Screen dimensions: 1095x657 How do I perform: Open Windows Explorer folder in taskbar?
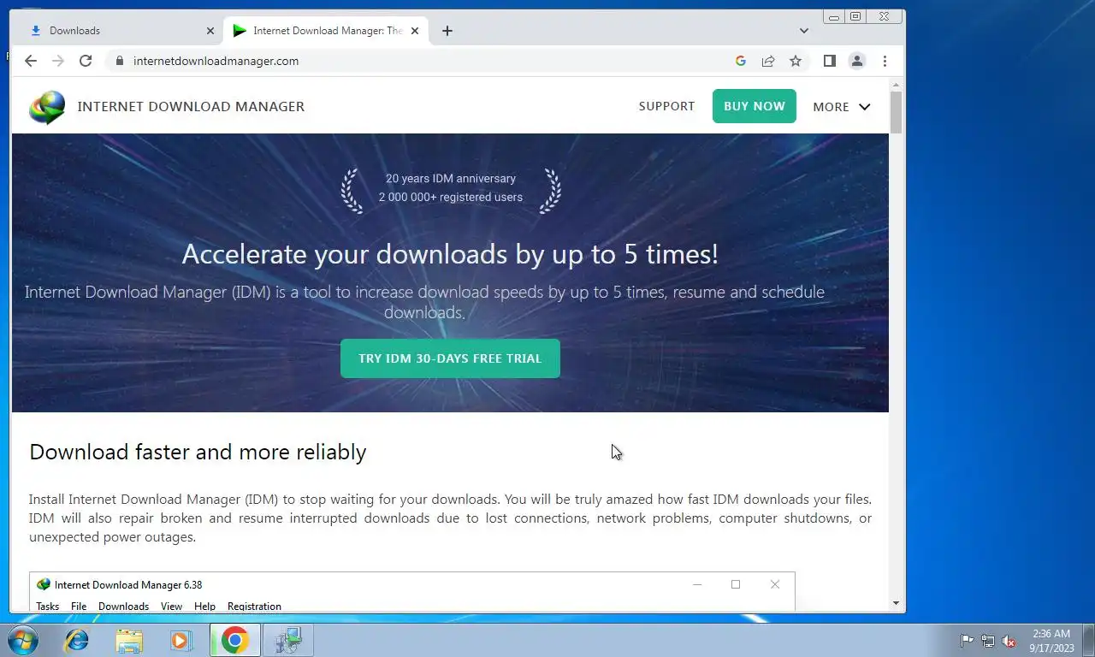(129, 640)
